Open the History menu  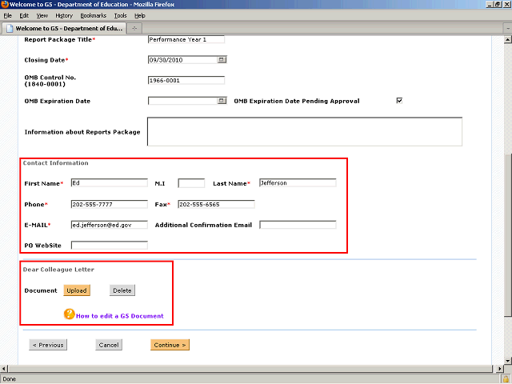(x=64, y=15)
